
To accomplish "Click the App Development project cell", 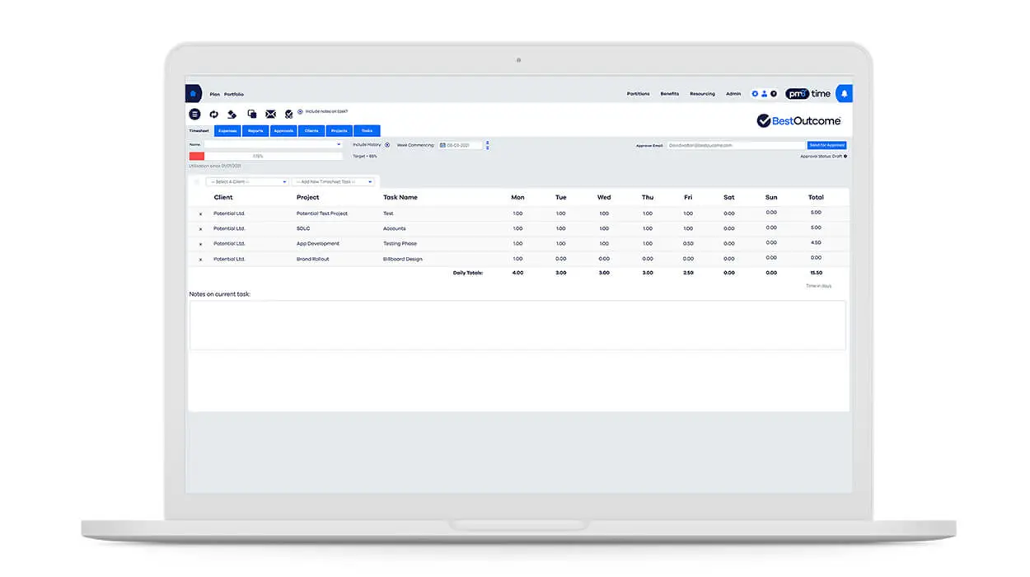I will point(318,244).
